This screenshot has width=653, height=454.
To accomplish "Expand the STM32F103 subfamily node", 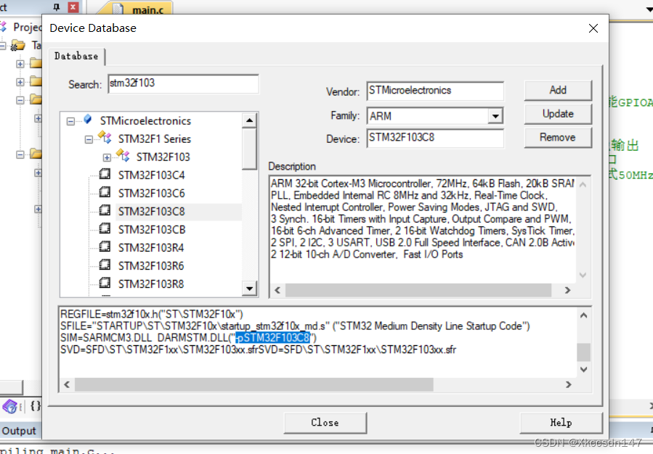I will [107, 157].
